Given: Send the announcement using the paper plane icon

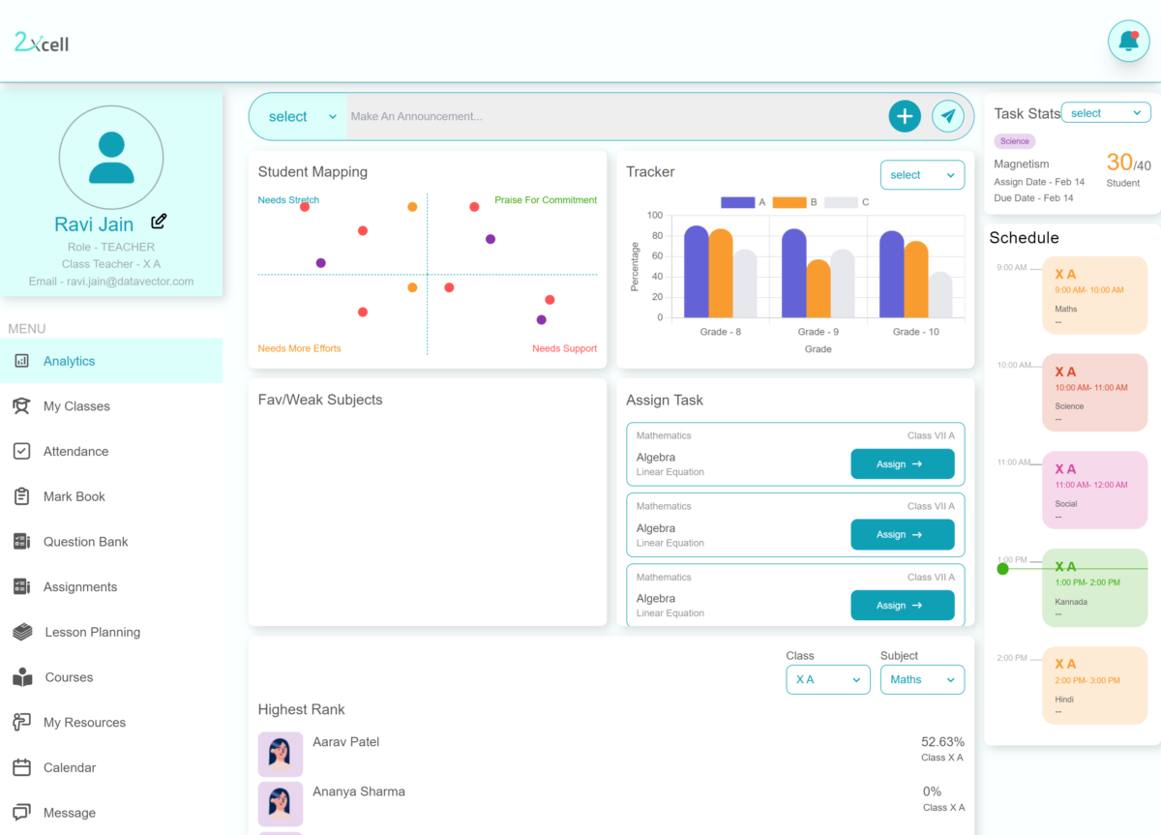Looking at the screenshot, I should [948, 115].
